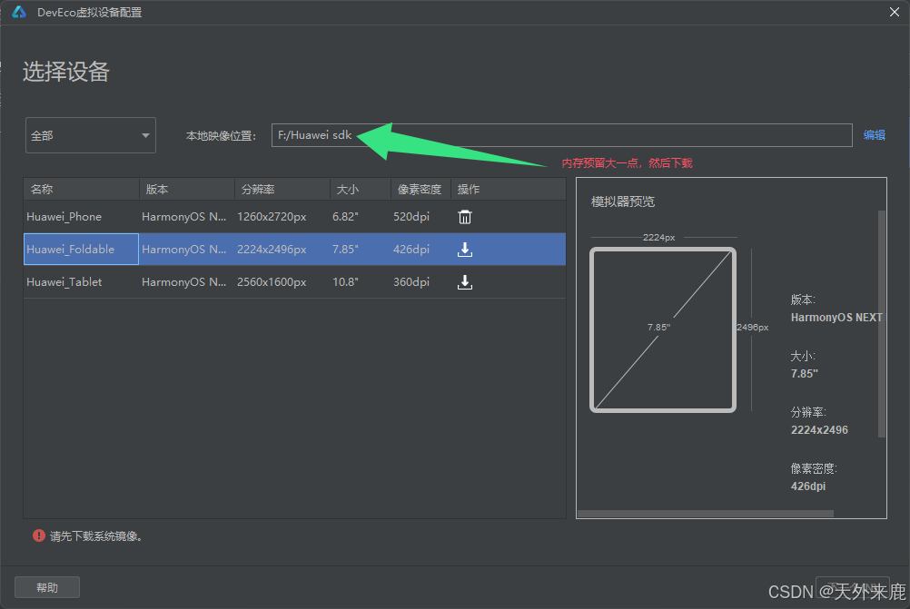The height and width of the screenshot is (609, 910).
Task: Click the 2224x2496 value in preview
Action: [x=819, y=430]
